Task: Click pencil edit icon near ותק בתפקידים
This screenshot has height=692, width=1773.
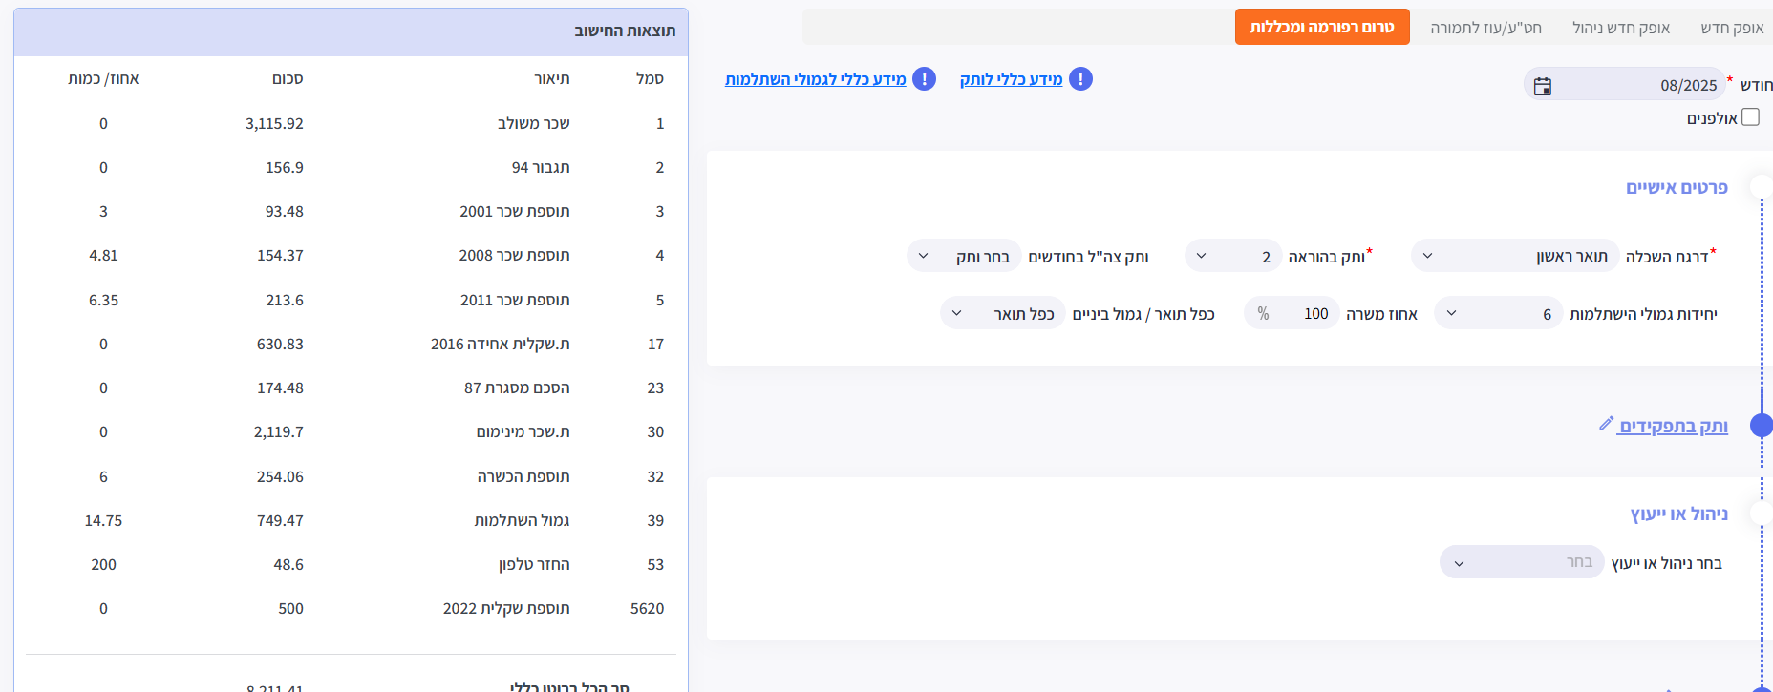Action: 1606,424
